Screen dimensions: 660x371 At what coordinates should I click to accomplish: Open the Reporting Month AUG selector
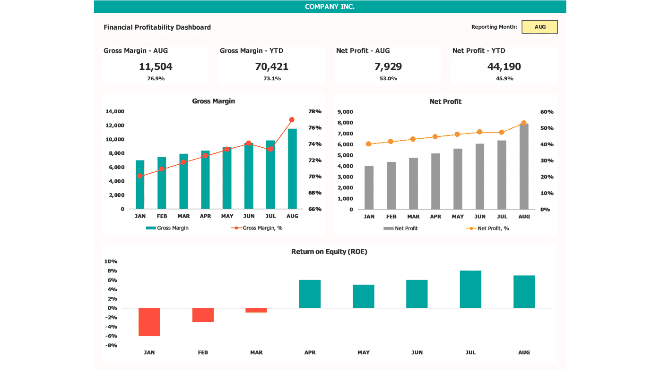pyautogui.click(x=539, y=27)
